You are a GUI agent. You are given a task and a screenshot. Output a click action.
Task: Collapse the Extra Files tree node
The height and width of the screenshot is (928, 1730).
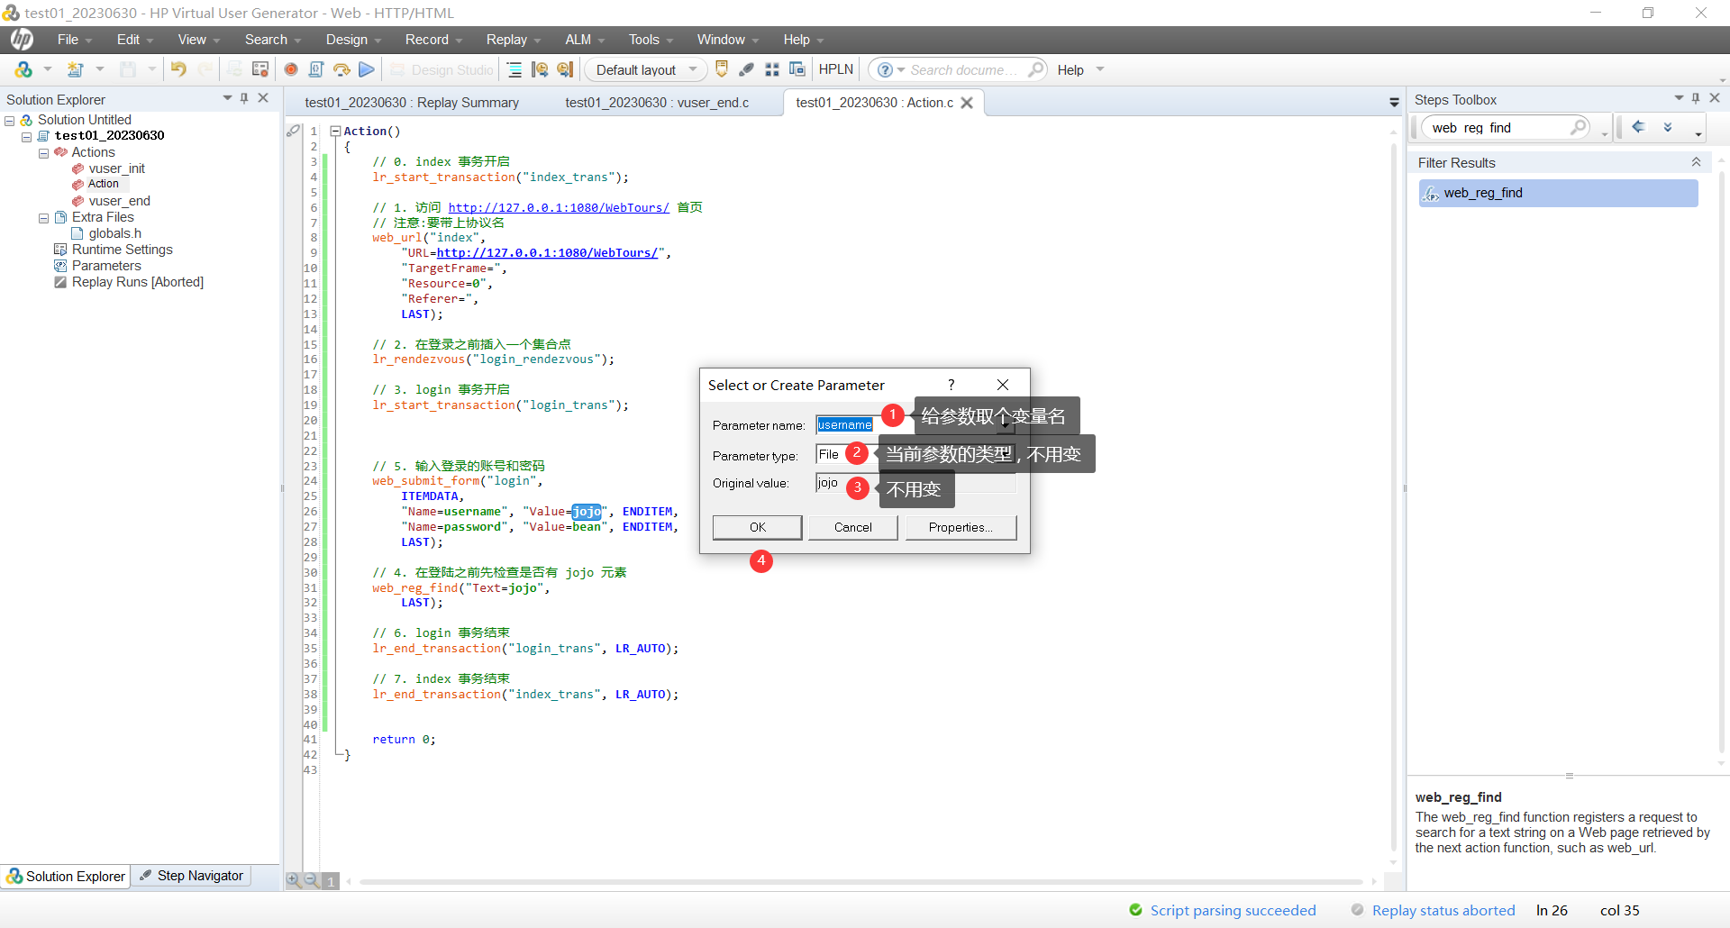coord(43,218)
